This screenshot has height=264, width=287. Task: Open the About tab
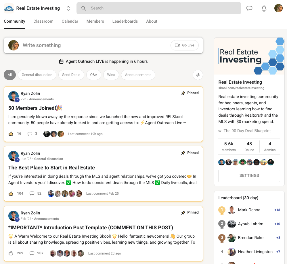click(152, 21)
